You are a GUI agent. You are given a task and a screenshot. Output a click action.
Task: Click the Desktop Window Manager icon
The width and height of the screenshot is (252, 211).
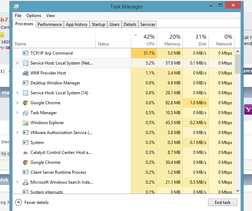click(26, 83)
